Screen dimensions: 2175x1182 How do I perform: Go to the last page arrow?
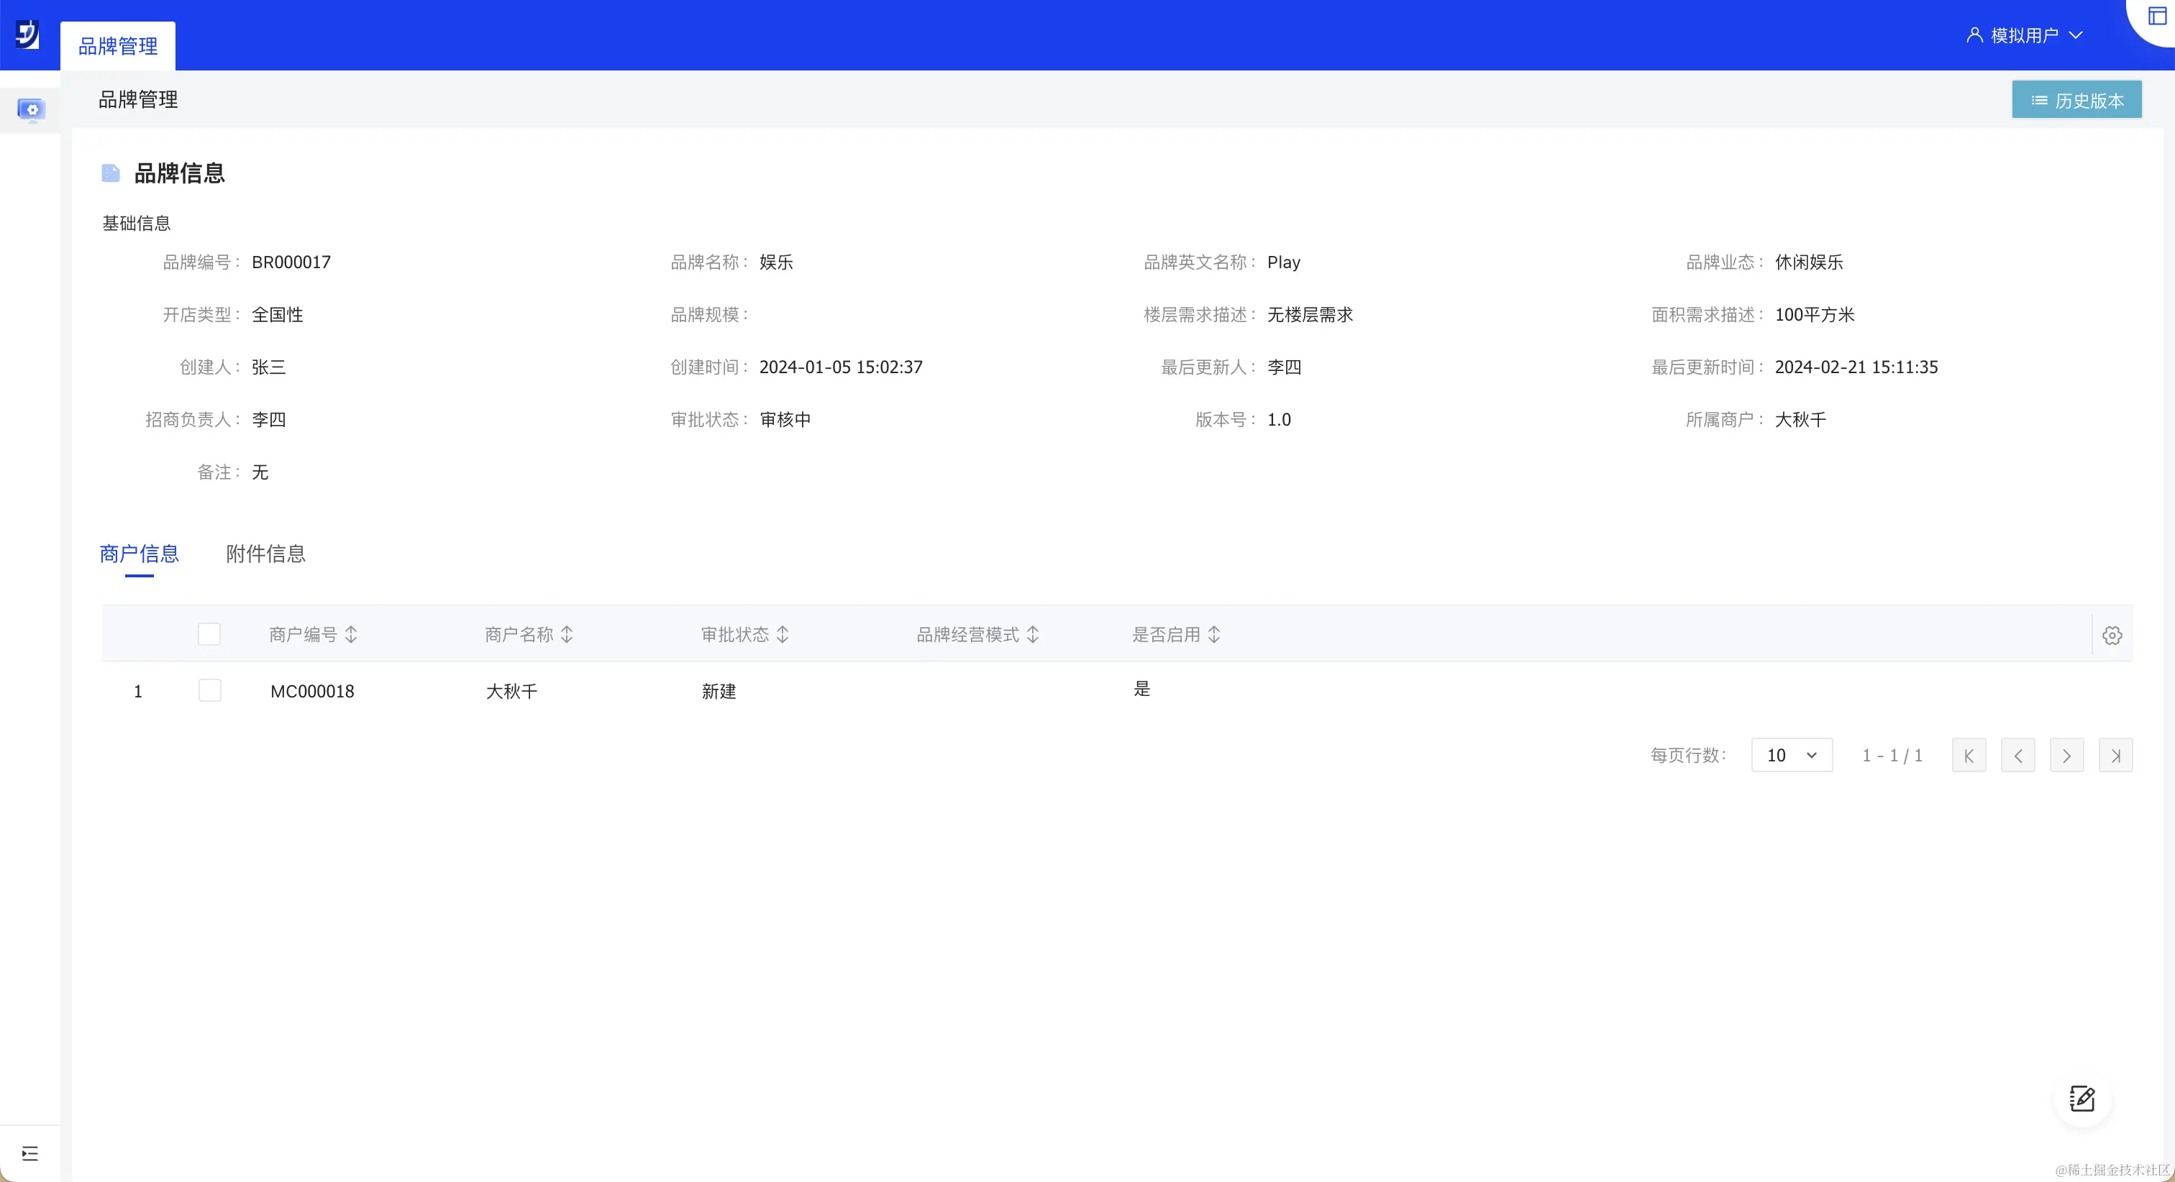2115,756
